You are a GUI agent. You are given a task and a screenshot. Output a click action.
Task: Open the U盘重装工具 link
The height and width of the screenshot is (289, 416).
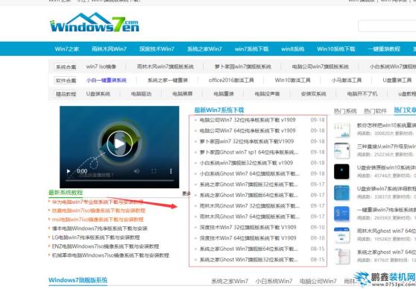point(397,80)
